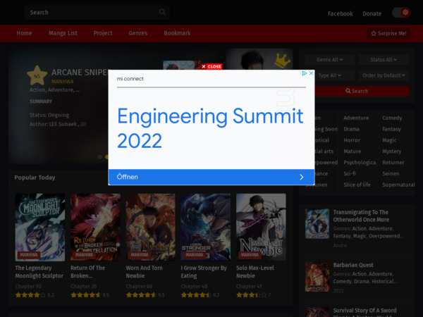Select the Seinen genre

pyautogui.click(x=391, y=173)
